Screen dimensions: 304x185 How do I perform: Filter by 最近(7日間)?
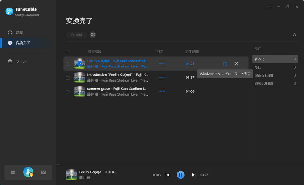tap(275, 75)
